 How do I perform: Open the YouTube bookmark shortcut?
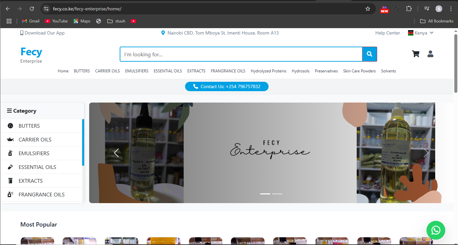pos(56,21)
